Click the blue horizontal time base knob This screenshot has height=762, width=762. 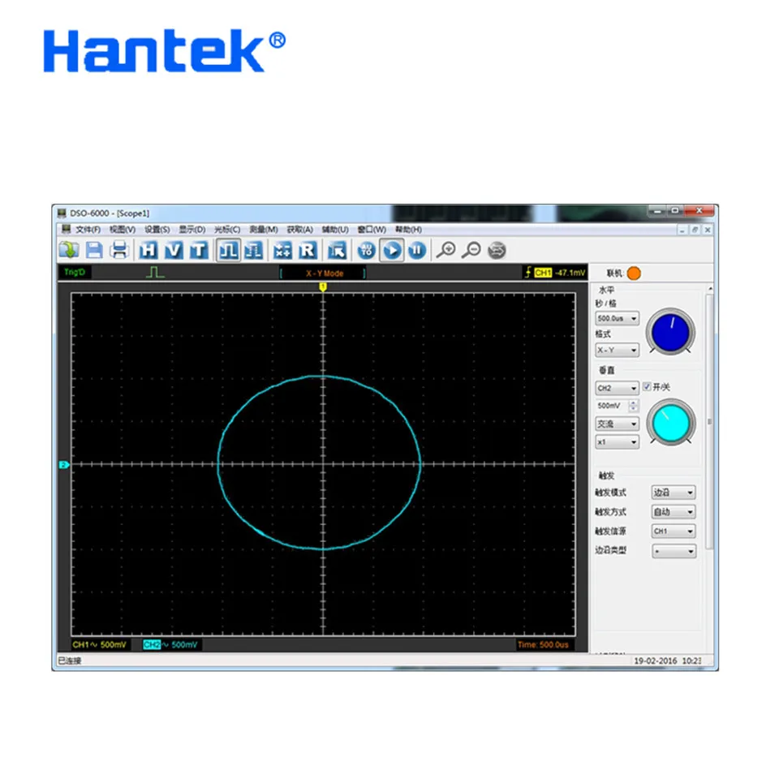[x=670, y=332]
